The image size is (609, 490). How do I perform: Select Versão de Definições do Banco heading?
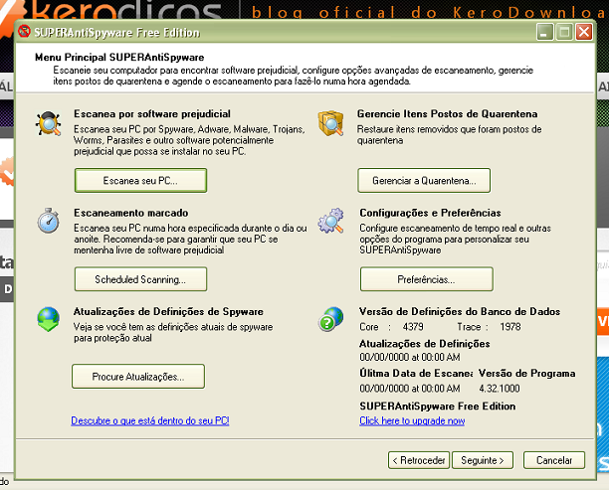[460, 312]
